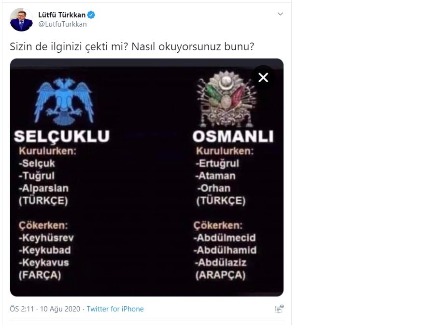
Task: Expand the tweet options chevron menu
Action: pos(280,14)
